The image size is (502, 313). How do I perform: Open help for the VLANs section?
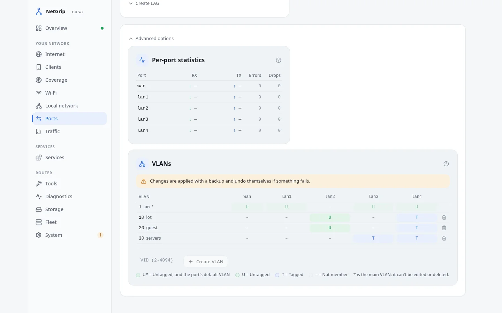446,164
